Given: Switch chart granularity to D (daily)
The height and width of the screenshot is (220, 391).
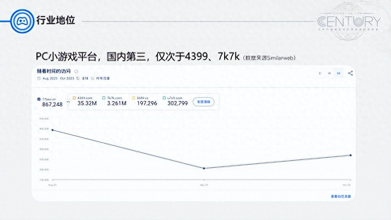Looking at the screenshot, I should (x=320, y=73).
